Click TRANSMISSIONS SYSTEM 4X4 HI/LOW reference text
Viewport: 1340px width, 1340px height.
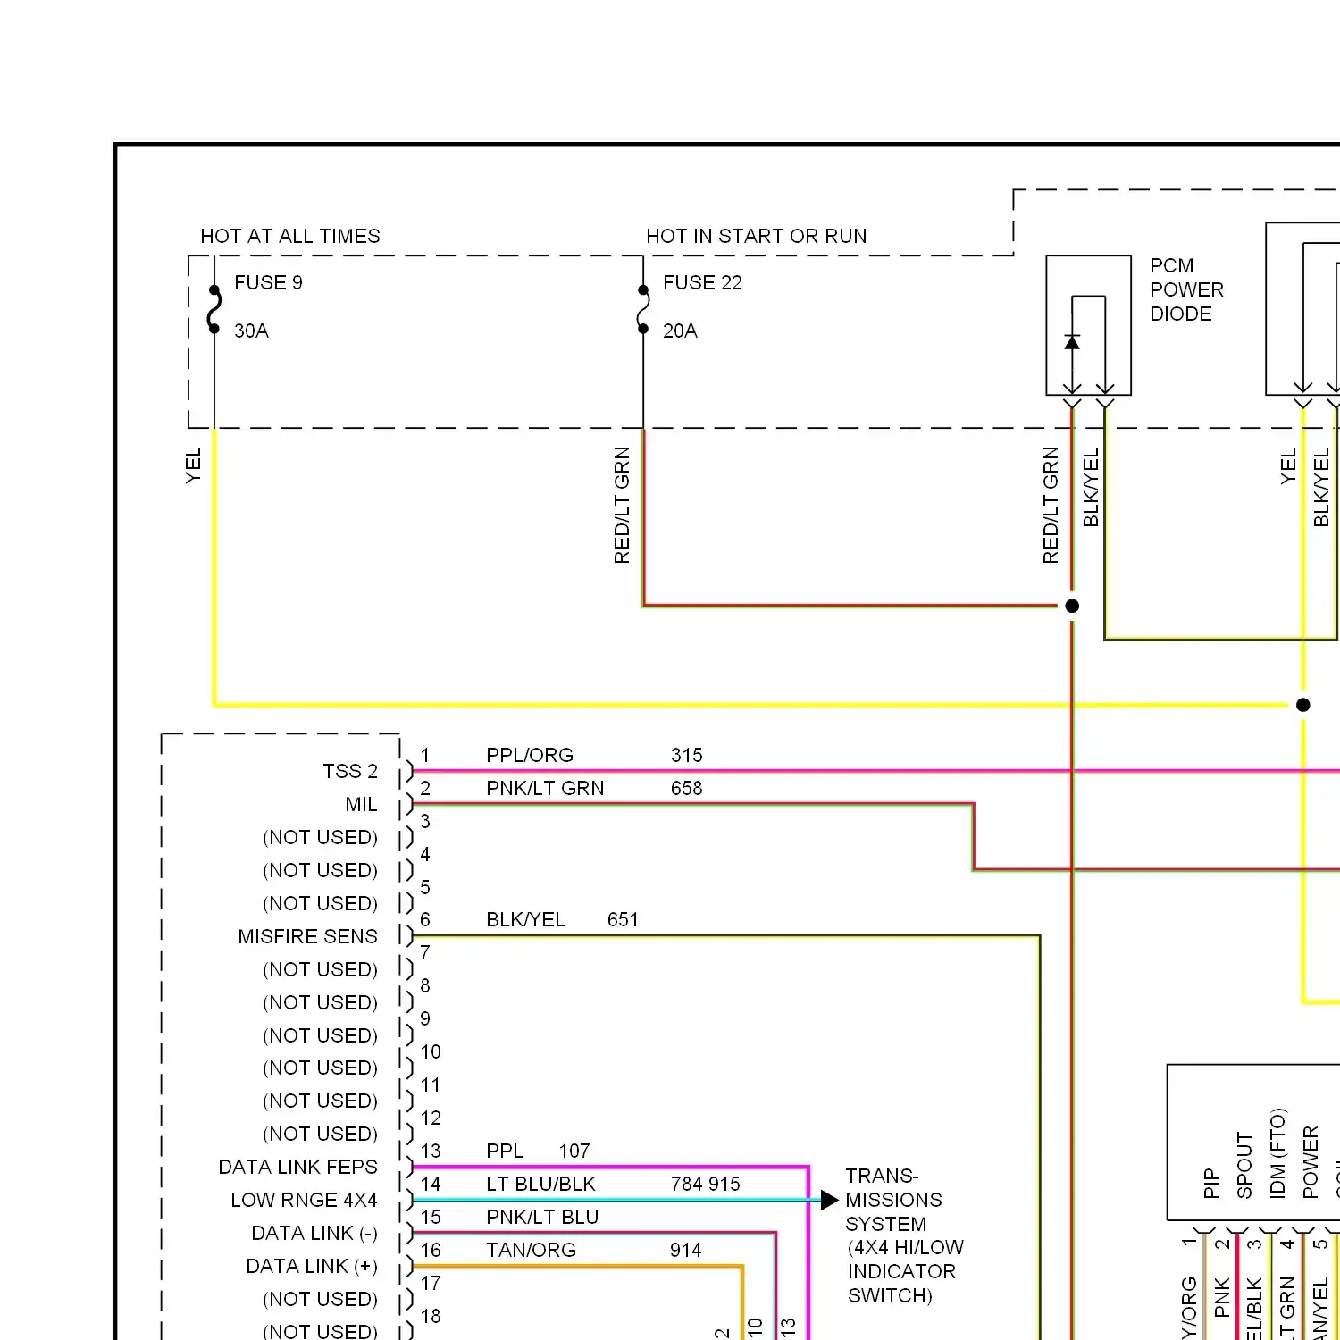click(904, 1235)
